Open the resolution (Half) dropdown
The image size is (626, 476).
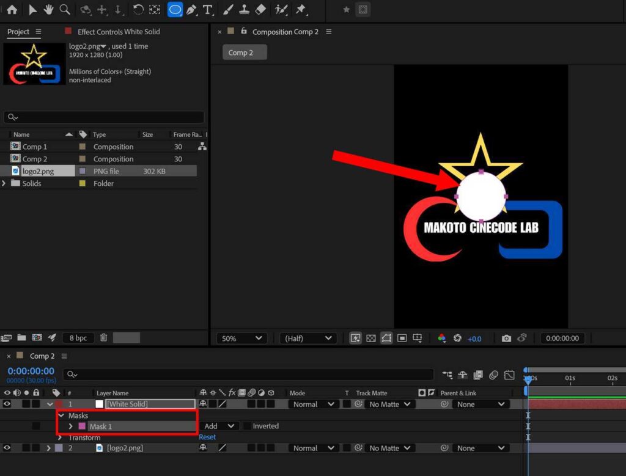tap(308, 339)
